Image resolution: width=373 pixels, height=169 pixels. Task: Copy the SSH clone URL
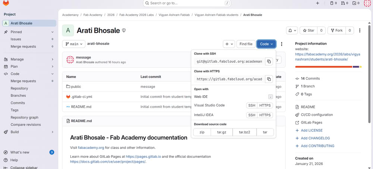pyautogui.click(x=269, y=61)
